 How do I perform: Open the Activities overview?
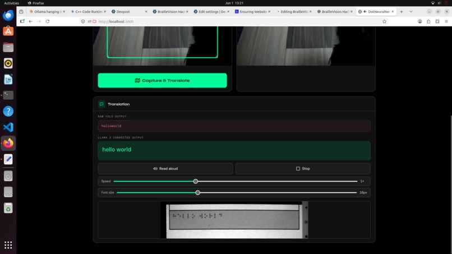pos(12,3)
